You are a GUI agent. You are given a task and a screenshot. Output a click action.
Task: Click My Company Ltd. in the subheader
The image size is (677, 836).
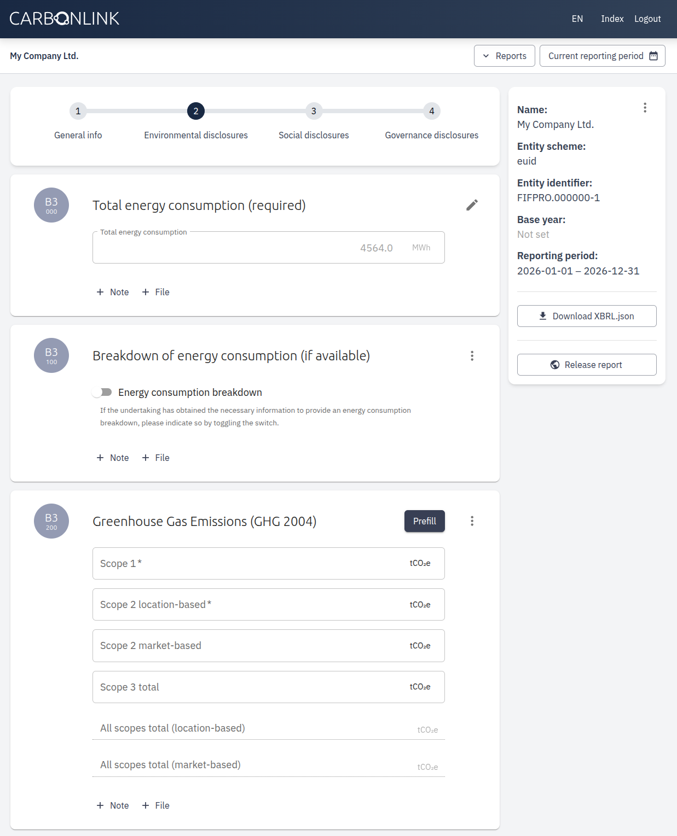click(x=44, y=56)
